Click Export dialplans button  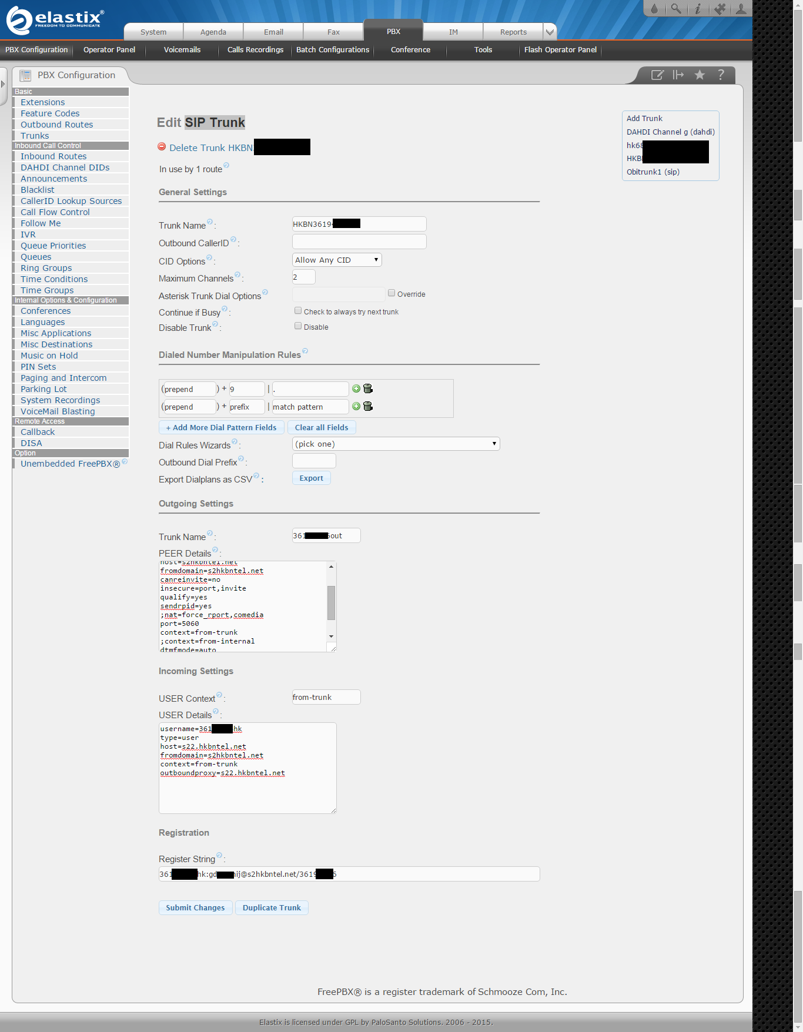click(312, 478)
